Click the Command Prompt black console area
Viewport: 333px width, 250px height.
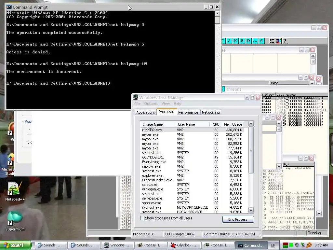coord(110,60)
